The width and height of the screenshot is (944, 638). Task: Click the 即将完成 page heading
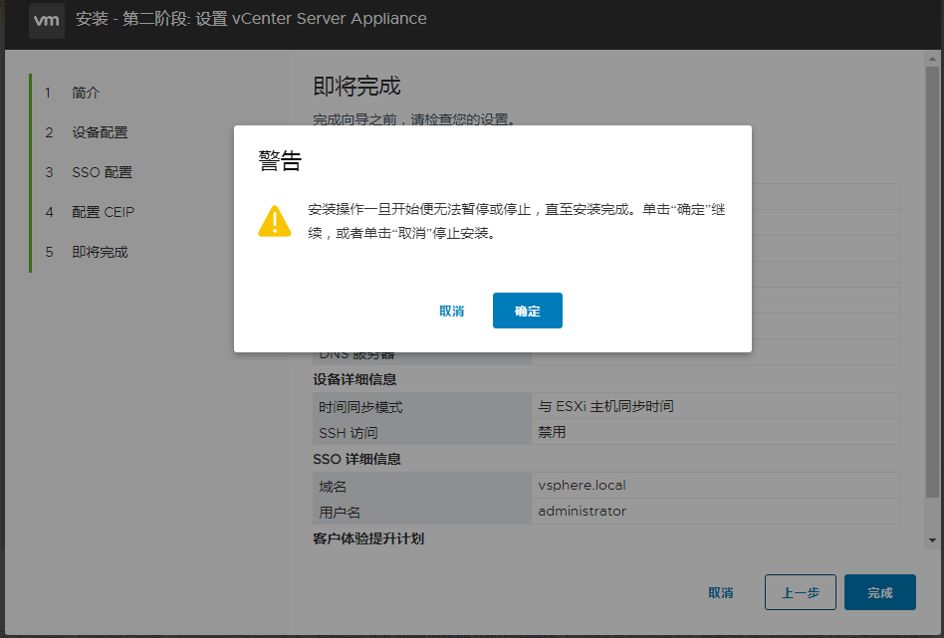pyautogui.click(x=356, y=86)
